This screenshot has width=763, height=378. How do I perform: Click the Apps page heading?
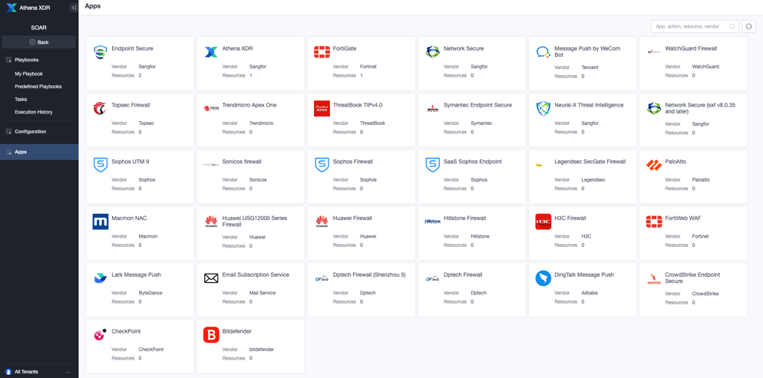pyautogui.click(x=93, y=6)
